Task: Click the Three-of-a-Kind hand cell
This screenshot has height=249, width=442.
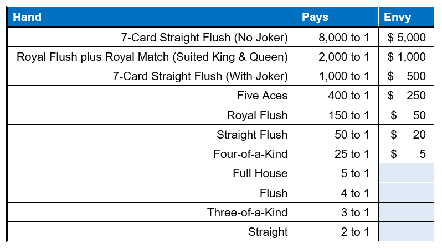Action: (248, 213)
